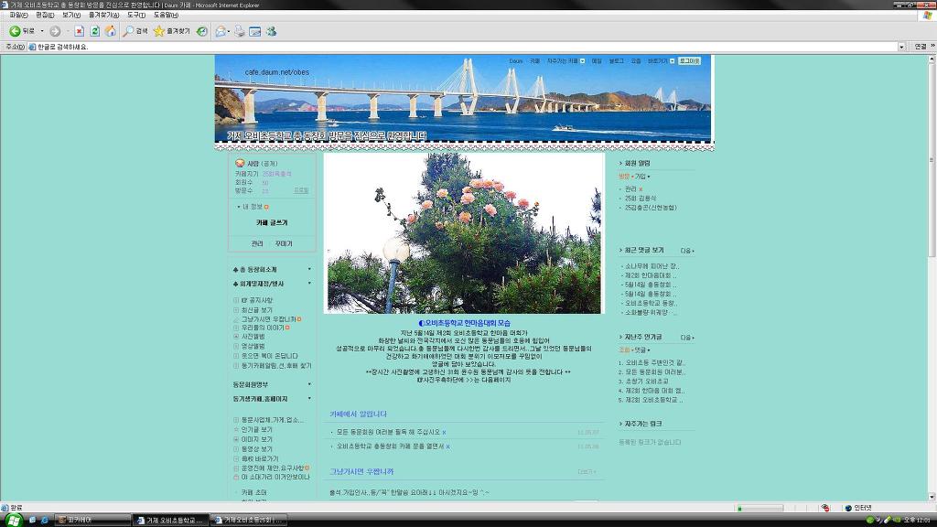Image resolution: width=937 pixels, height=527 pixels.
Task: Click the Windows Start button
Action: point(13,520)
